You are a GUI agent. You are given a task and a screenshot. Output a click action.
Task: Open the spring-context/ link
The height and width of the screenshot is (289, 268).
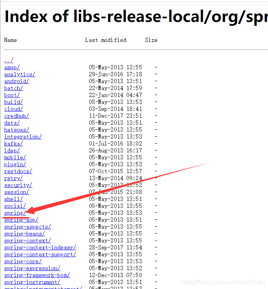(27, 241)
